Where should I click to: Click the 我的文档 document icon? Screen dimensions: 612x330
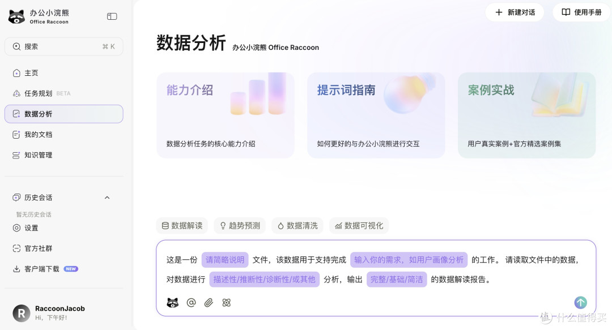pos(16,135)
